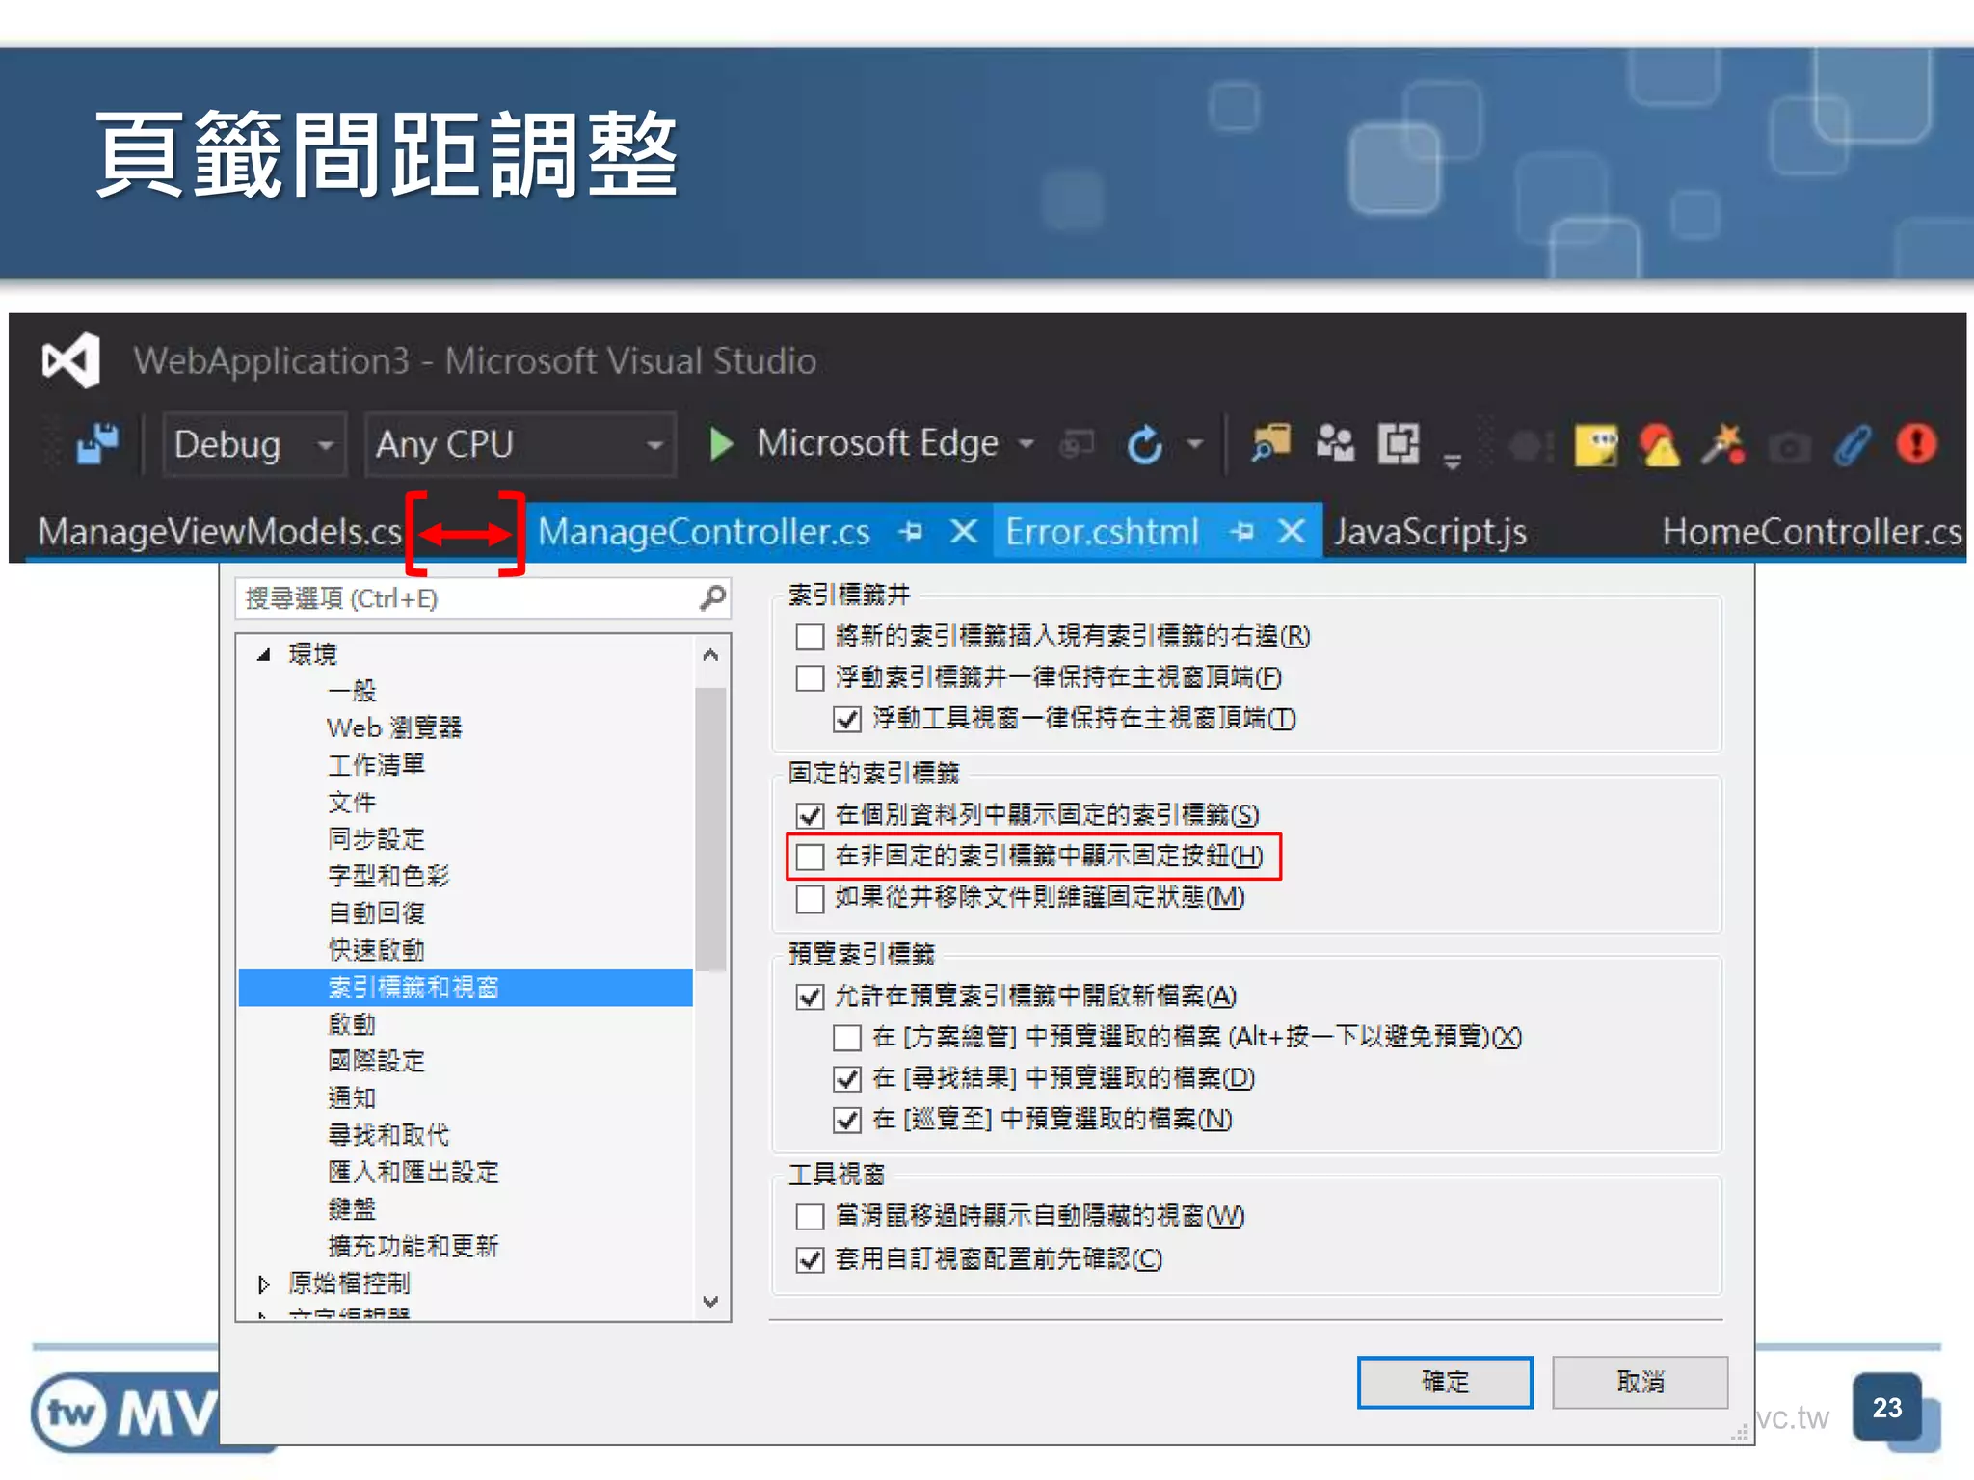Image resolution: width=1974 pixels, height=1480 pixels.
Task: Switch to Error.cshtml tab
Action: tap(1102, 531)
